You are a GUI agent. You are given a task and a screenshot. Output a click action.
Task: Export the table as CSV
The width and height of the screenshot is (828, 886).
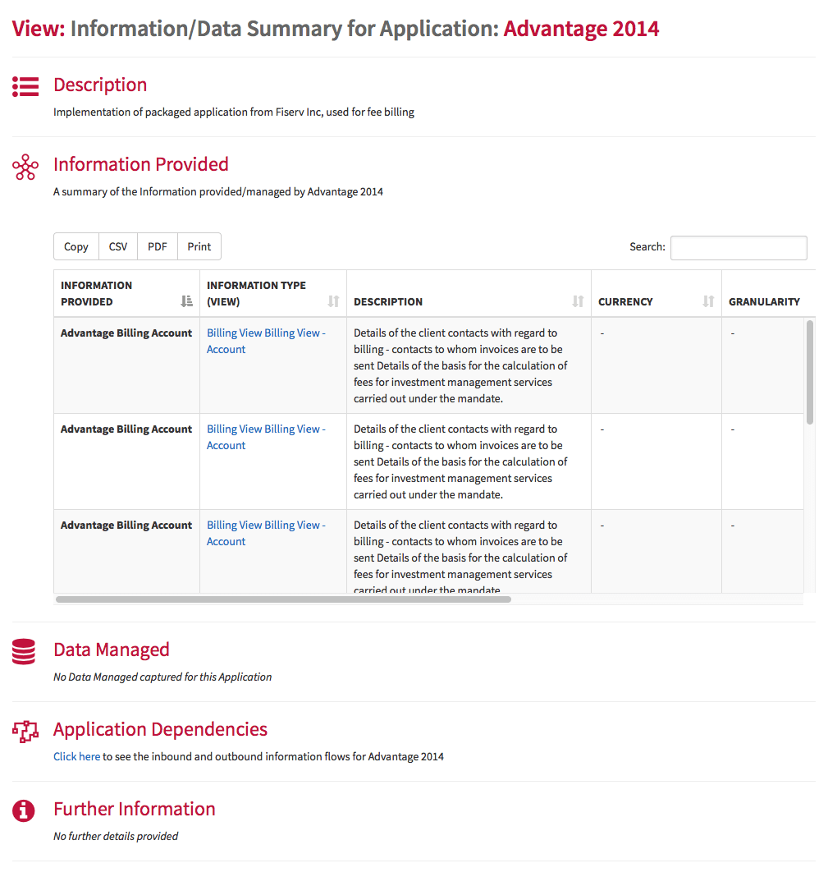(x=118, y=246)
